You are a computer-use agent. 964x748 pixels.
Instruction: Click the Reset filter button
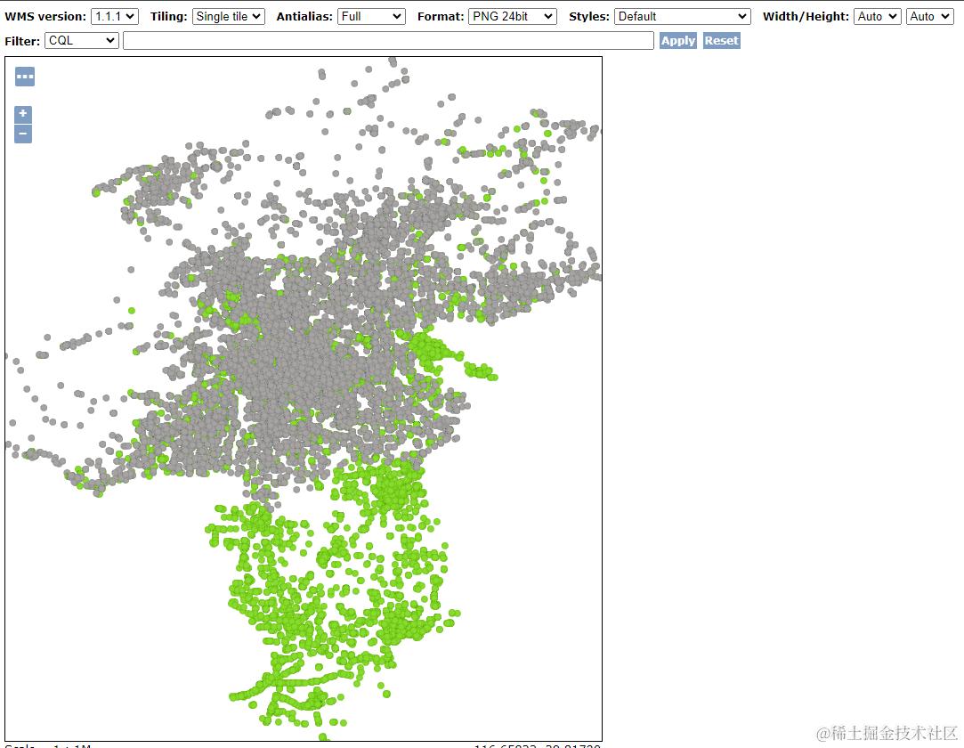pyautogui.click(x=721, y=41)
